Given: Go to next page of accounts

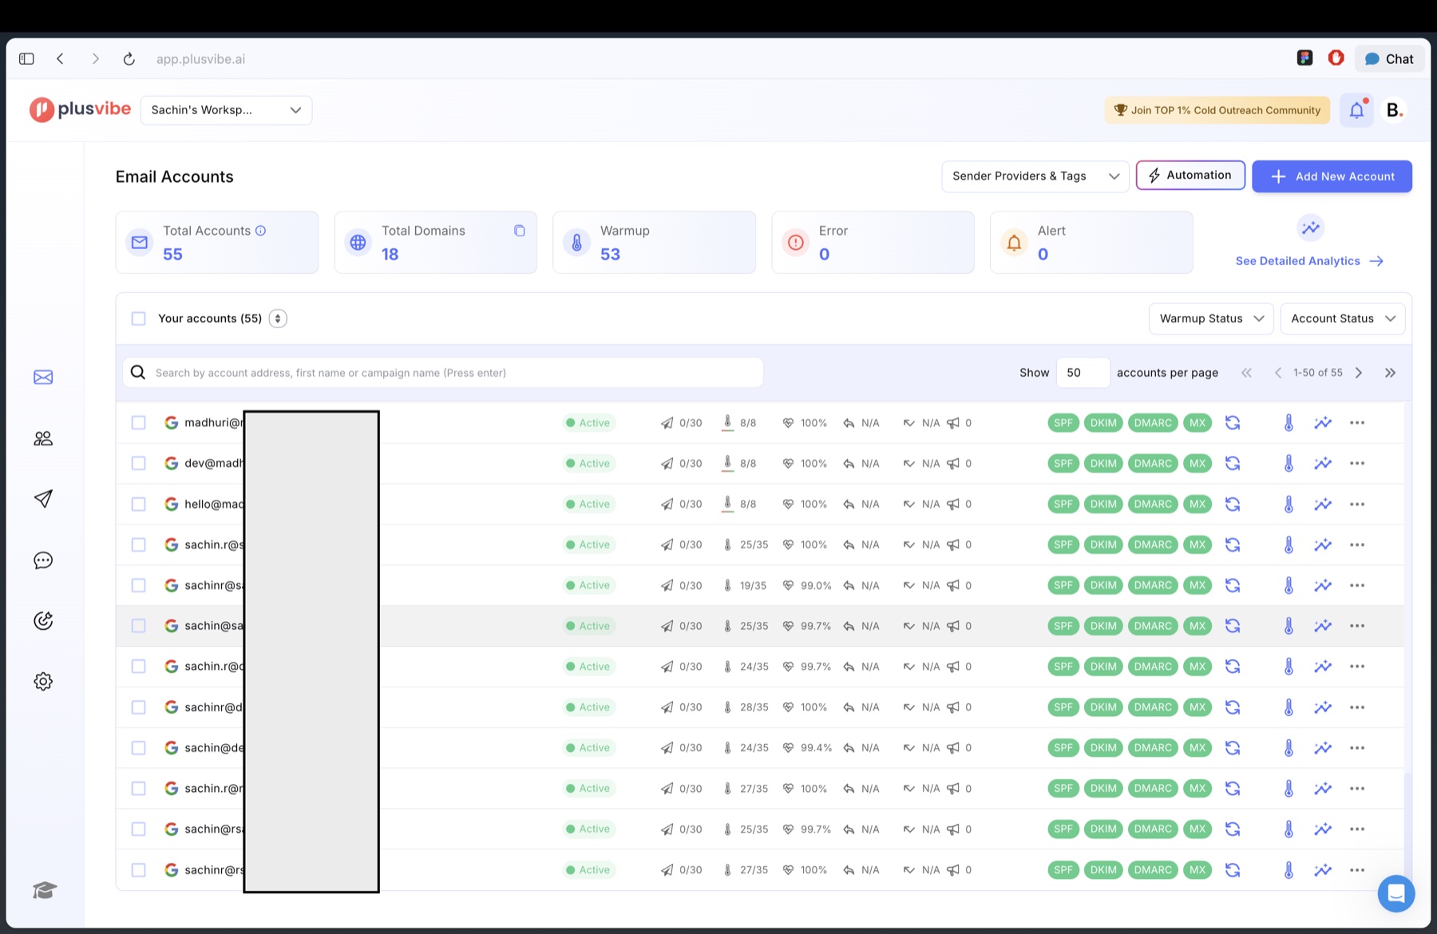Looking at the screenshot, I should (1359, 373).
